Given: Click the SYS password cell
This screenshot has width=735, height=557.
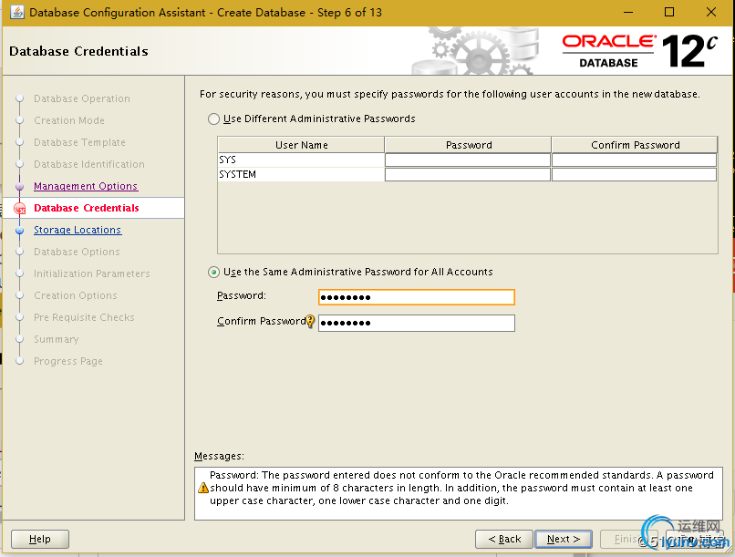Looking at the screenshot, I should click(x=468, y=160).
